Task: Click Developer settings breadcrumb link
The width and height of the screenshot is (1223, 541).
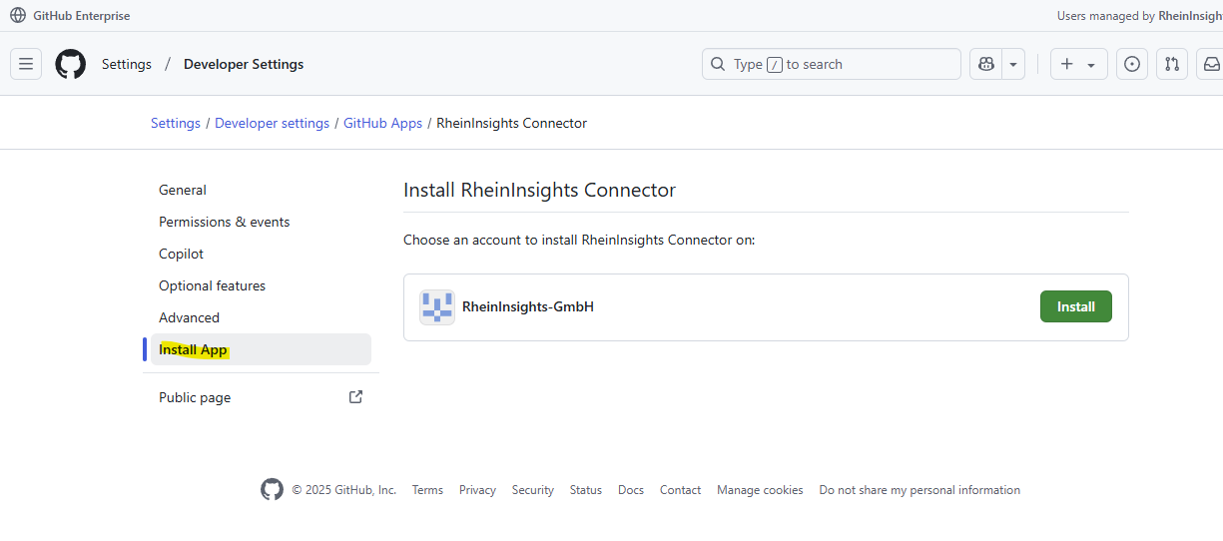Action: 272,123
